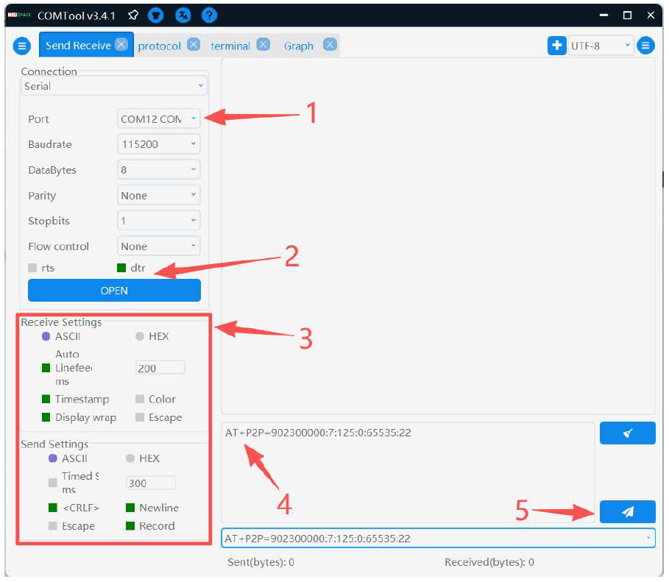Close the protocol tab
Image resolution: width=669 pixels, height=582 pixels.
point(193,45)
